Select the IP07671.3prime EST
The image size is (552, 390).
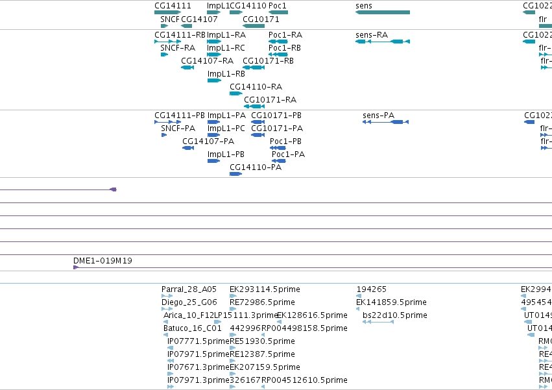point(170,374)
